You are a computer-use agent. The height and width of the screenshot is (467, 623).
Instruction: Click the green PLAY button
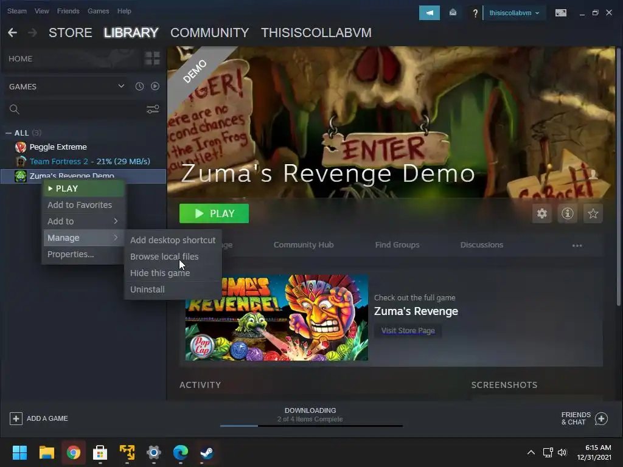click(x=214, y=213)
